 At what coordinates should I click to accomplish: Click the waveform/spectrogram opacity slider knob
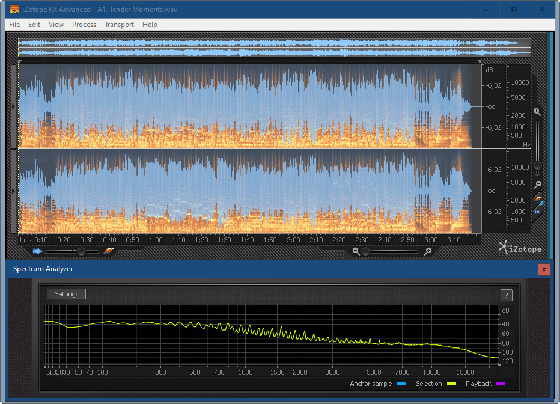[x=82, y=251]
